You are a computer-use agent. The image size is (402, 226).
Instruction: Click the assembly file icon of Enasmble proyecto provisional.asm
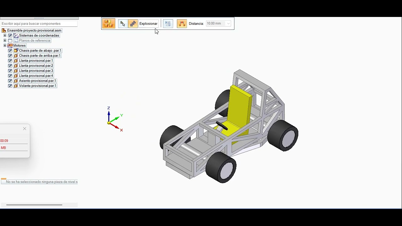tap(4, 30)
